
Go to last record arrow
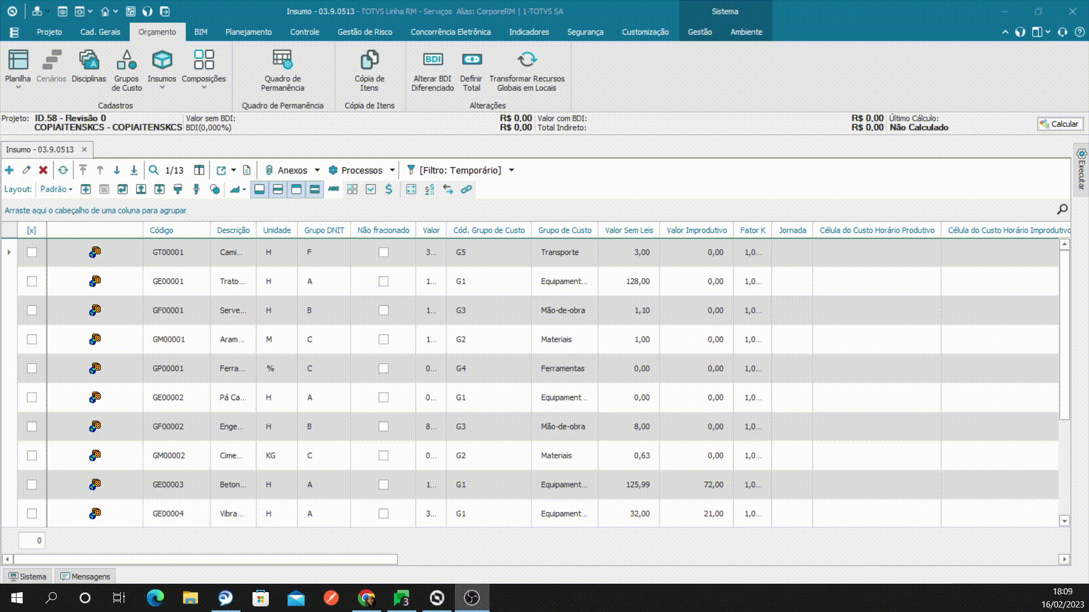pyautogui.click(x=134, y=170)
